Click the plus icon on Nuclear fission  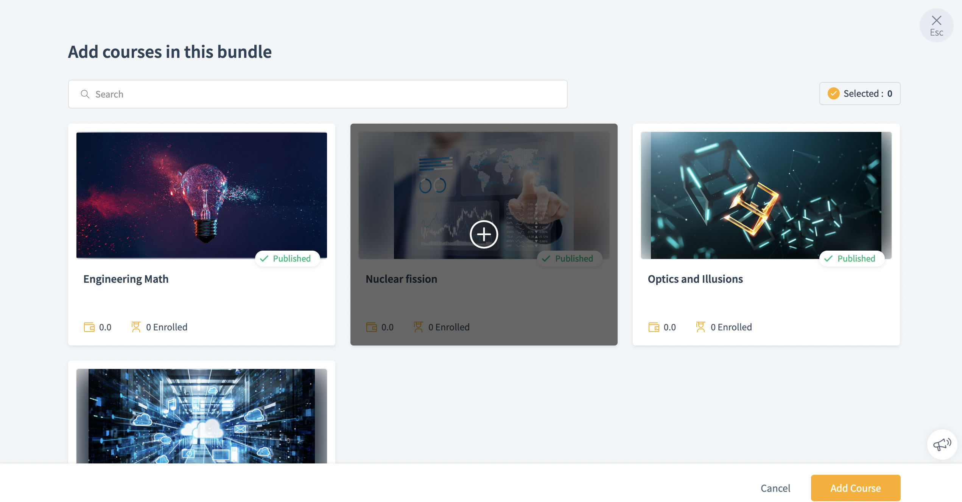point(484,234)
